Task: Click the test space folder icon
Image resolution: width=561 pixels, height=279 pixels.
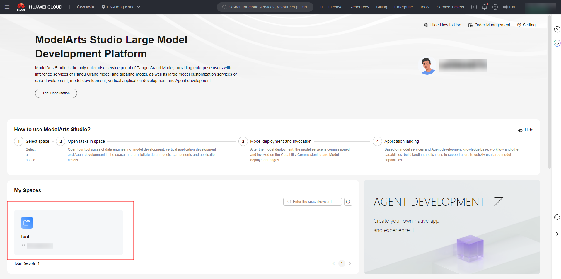Action: point(27,223)
